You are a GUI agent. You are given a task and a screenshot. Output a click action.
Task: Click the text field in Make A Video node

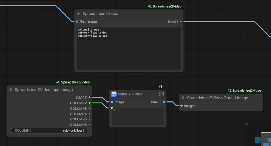(x=138, y=116)
